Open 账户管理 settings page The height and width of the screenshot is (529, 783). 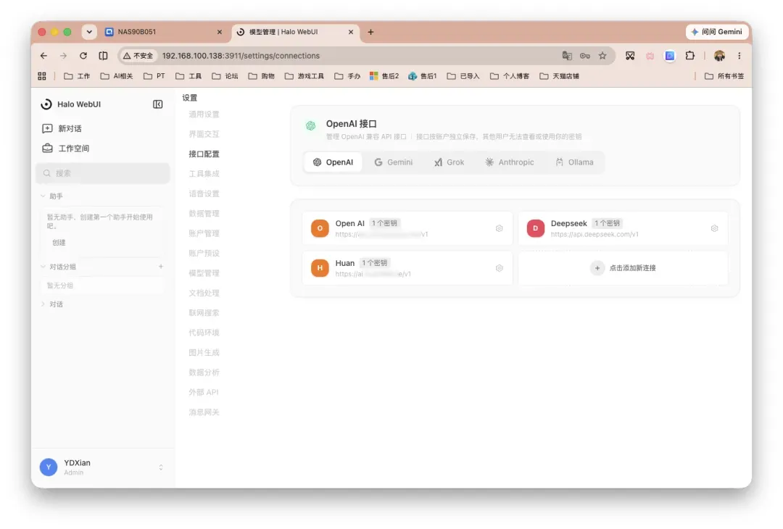(x=204, y=233)
